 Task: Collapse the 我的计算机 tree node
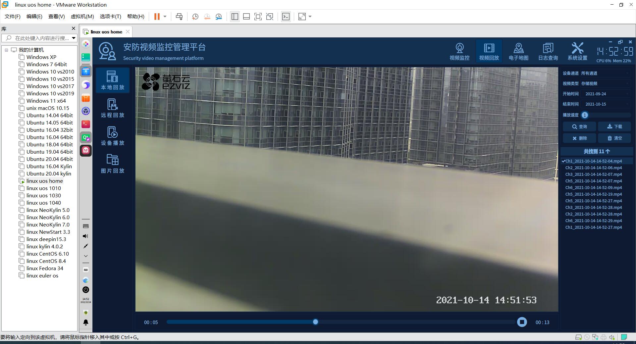click(x=6, y=50)
